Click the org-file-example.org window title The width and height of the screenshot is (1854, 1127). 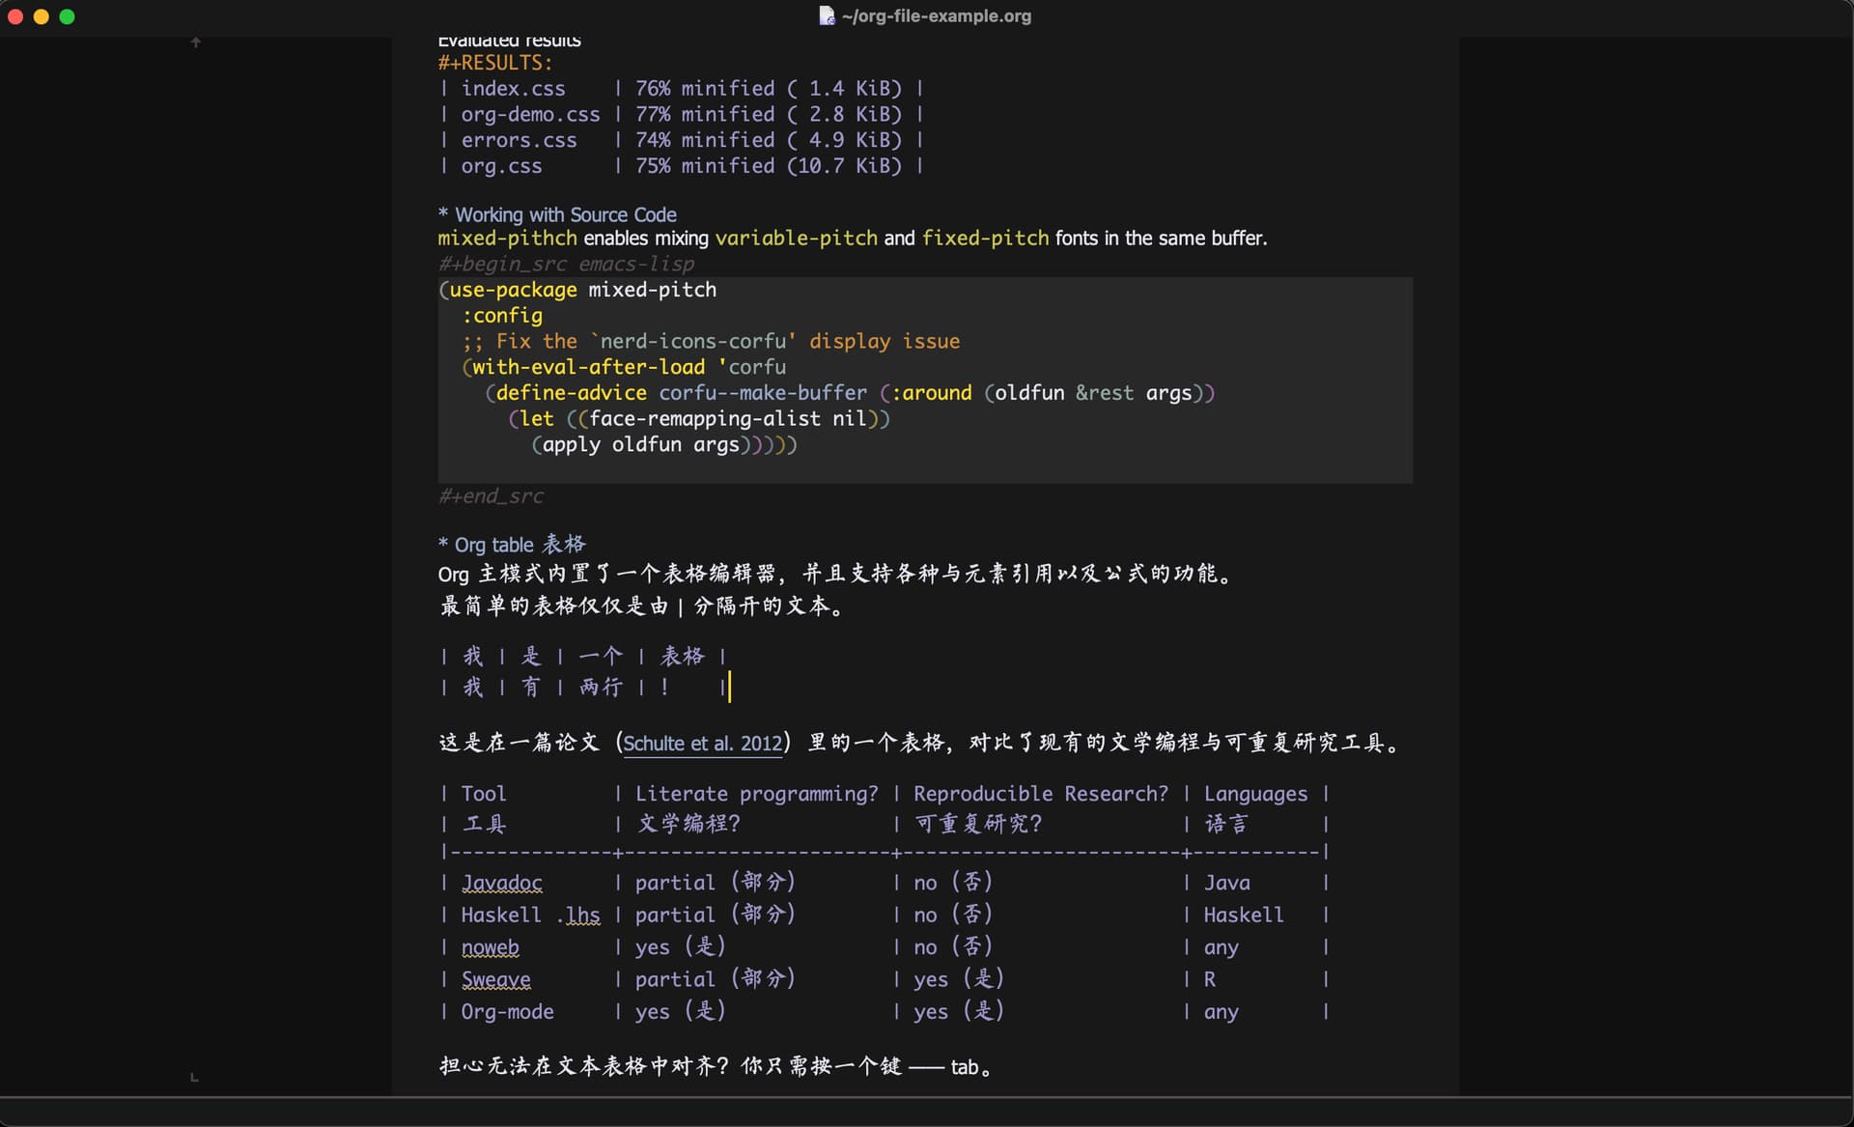coord(935,15)
